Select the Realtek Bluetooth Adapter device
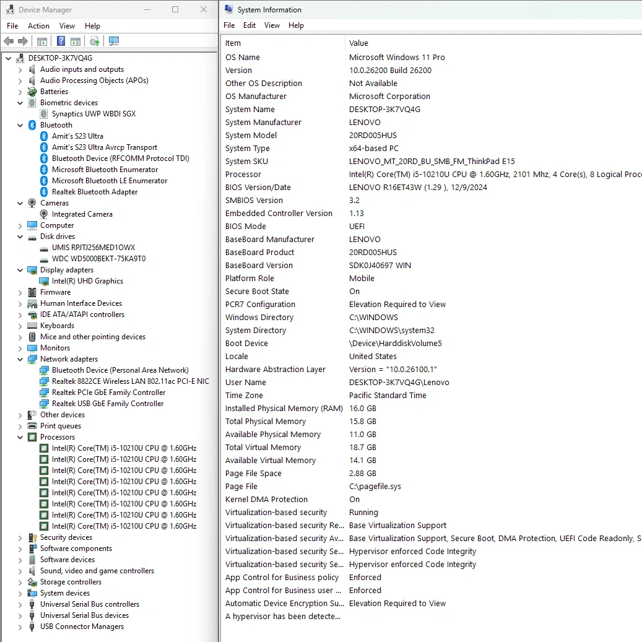 pyautogui.click(x=95, y=192)
